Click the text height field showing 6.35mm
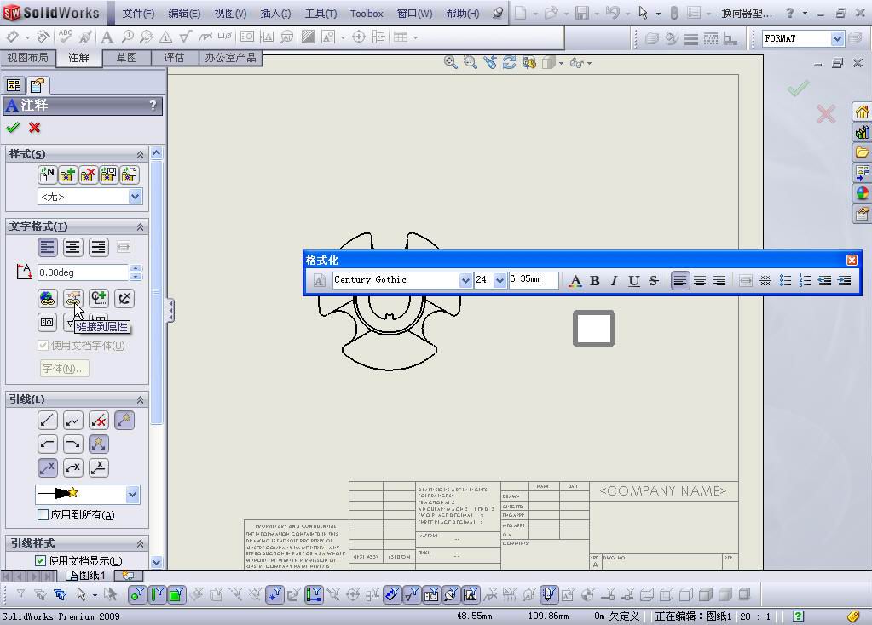Screen dimensions: 872x625 533,279
